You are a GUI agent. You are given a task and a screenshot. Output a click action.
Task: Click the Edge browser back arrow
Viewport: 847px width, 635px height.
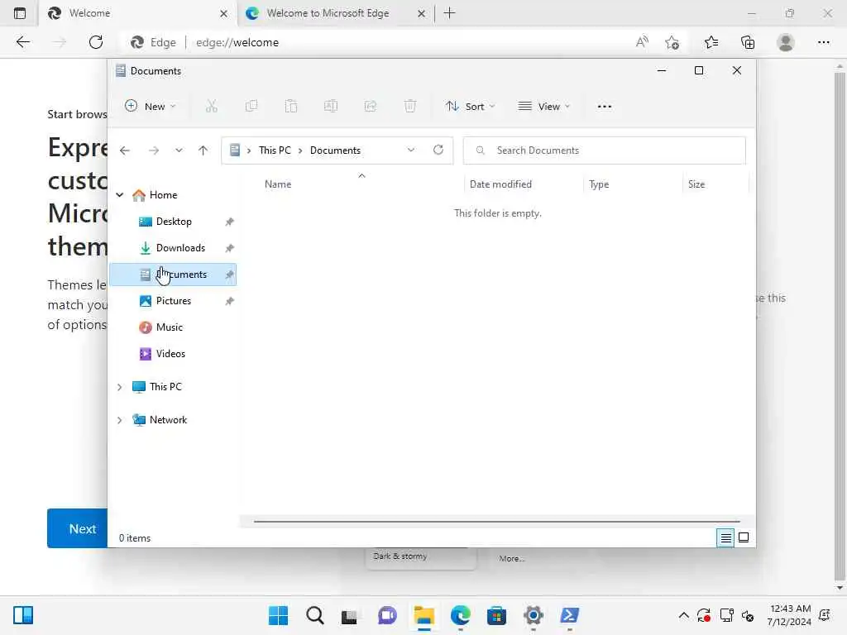pos(22,42)
